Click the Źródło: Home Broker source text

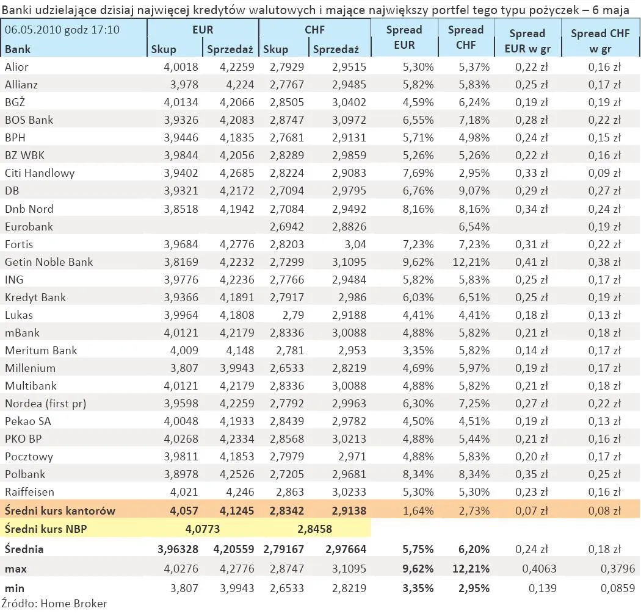pos(54,603)
